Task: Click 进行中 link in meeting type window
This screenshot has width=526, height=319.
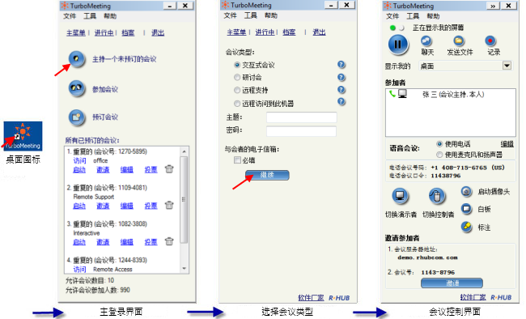Action: 265,32
